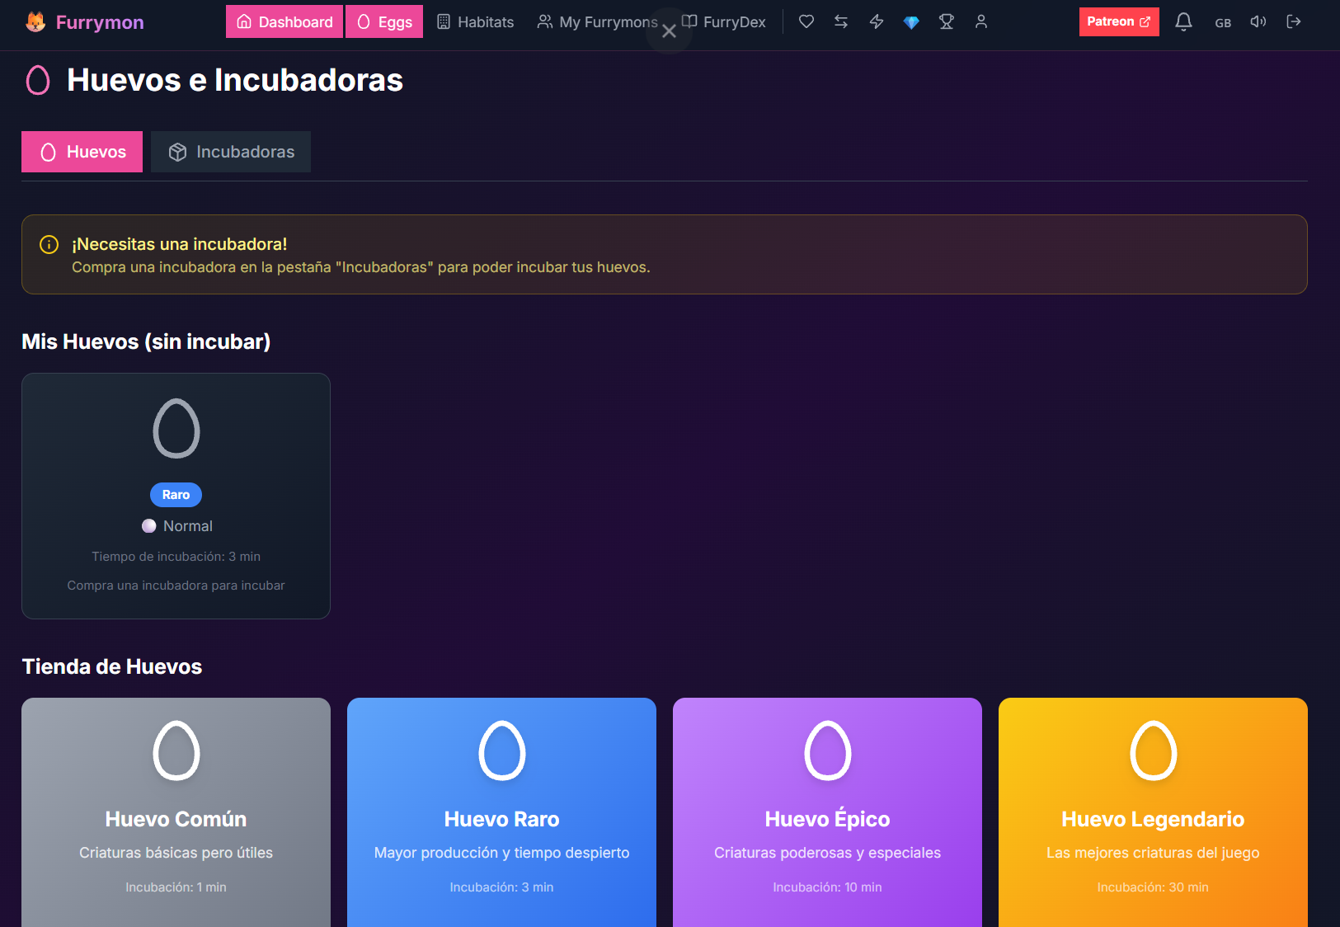This screenshot has height=927, width=1340.
Task: Click the heart icon in the navbar
Action: 806,21
